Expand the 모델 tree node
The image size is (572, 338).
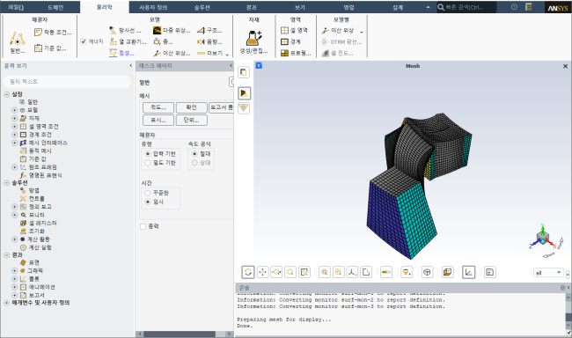(15, 110)
